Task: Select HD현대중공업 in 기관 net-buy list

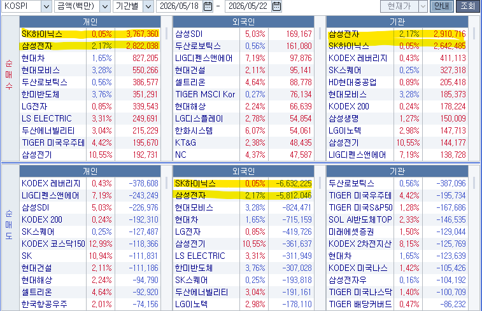Action: tap(352, 82)
